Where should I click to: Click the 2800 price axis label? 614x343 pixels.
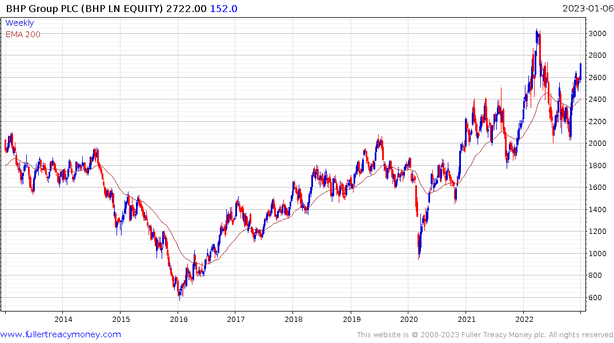pyautogui.click(x=597, y=55)
